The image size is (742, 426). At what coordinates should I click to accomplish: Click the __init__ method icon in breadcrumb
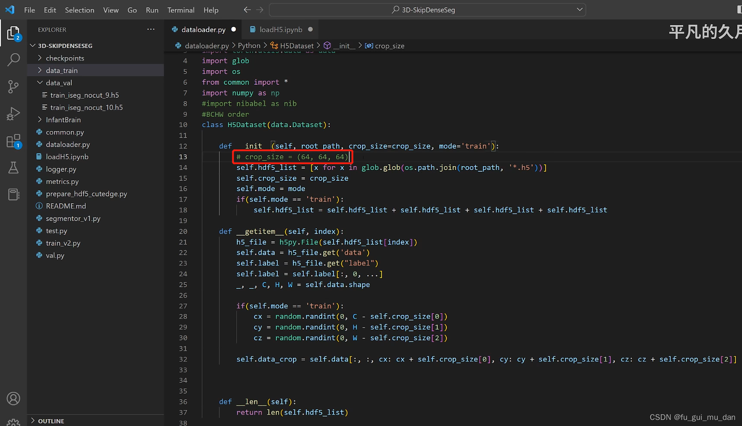[x=328, y=45]
